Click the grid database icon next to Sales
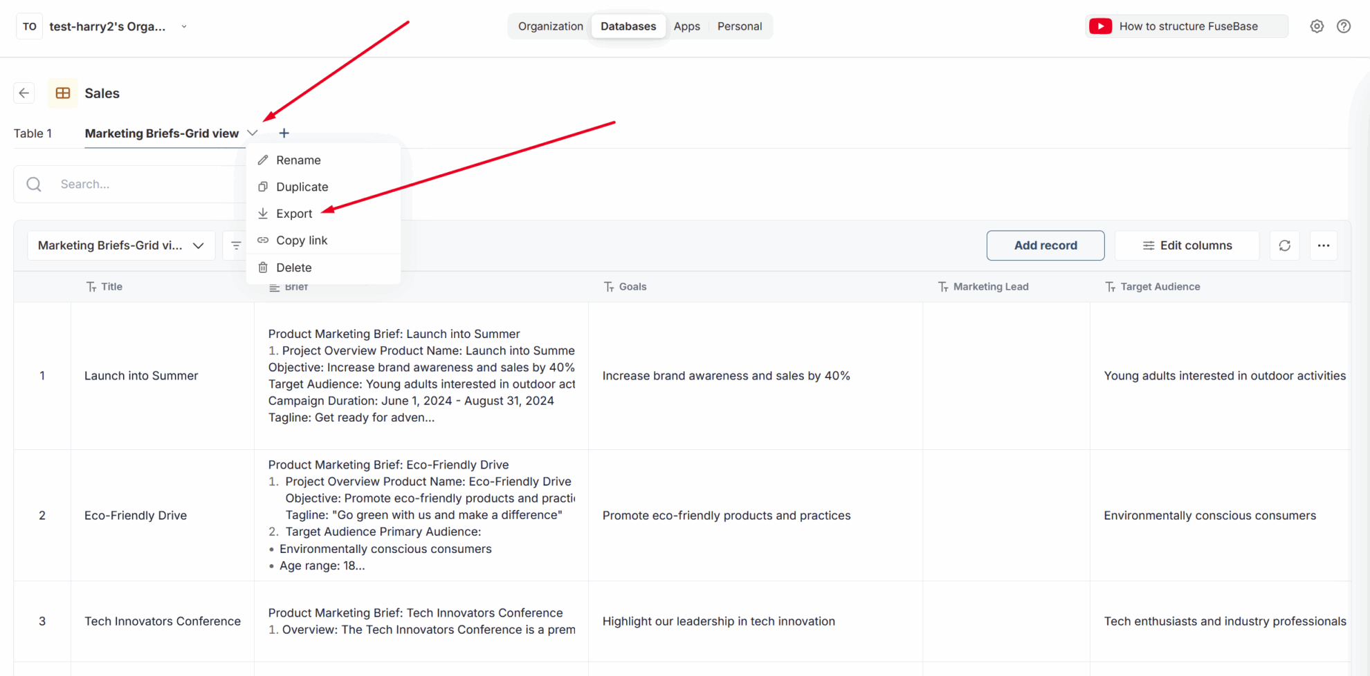This screenshot has height=676, width=1370. pyautogui.click(x=63, y=93)
